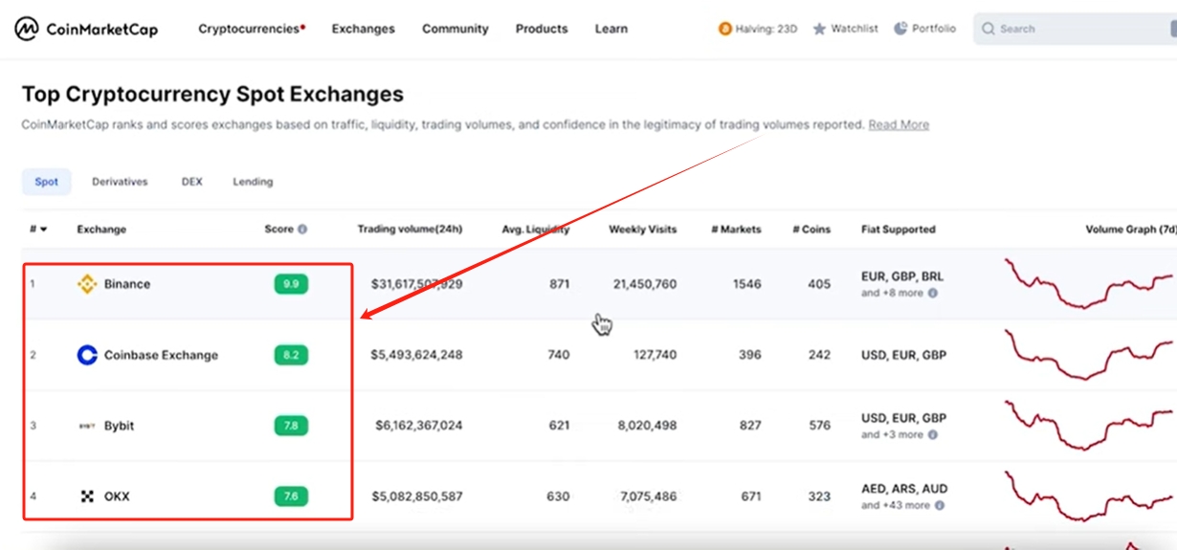
Task: Open the Community menu
Action: [455, 29]
